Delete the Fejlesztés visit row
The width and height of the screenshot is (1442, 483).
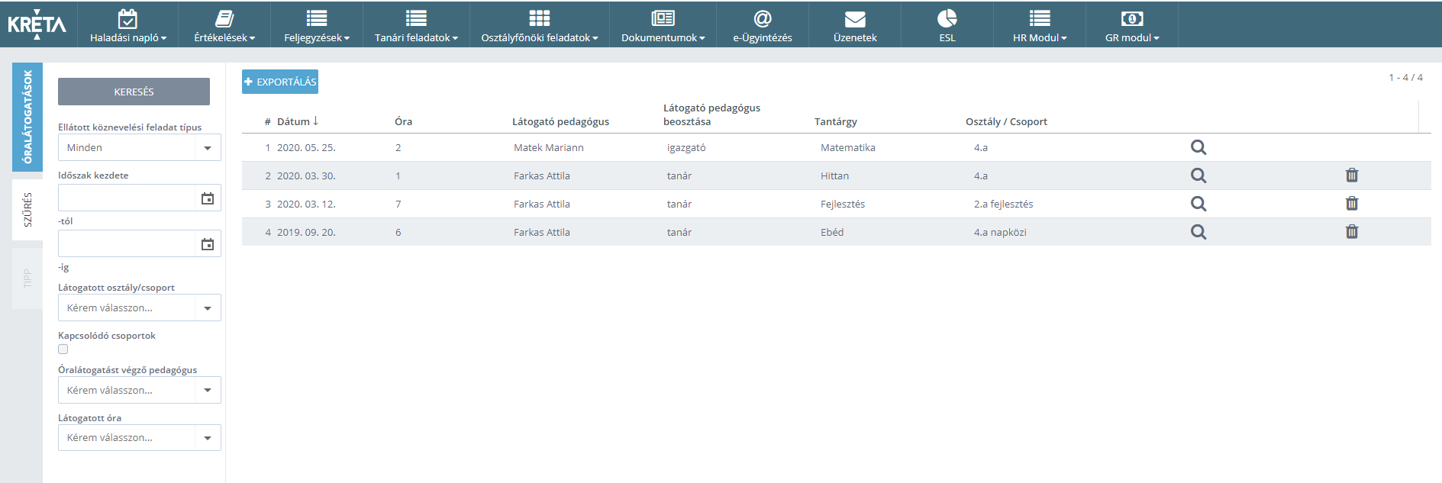[x=1352, y=203]
